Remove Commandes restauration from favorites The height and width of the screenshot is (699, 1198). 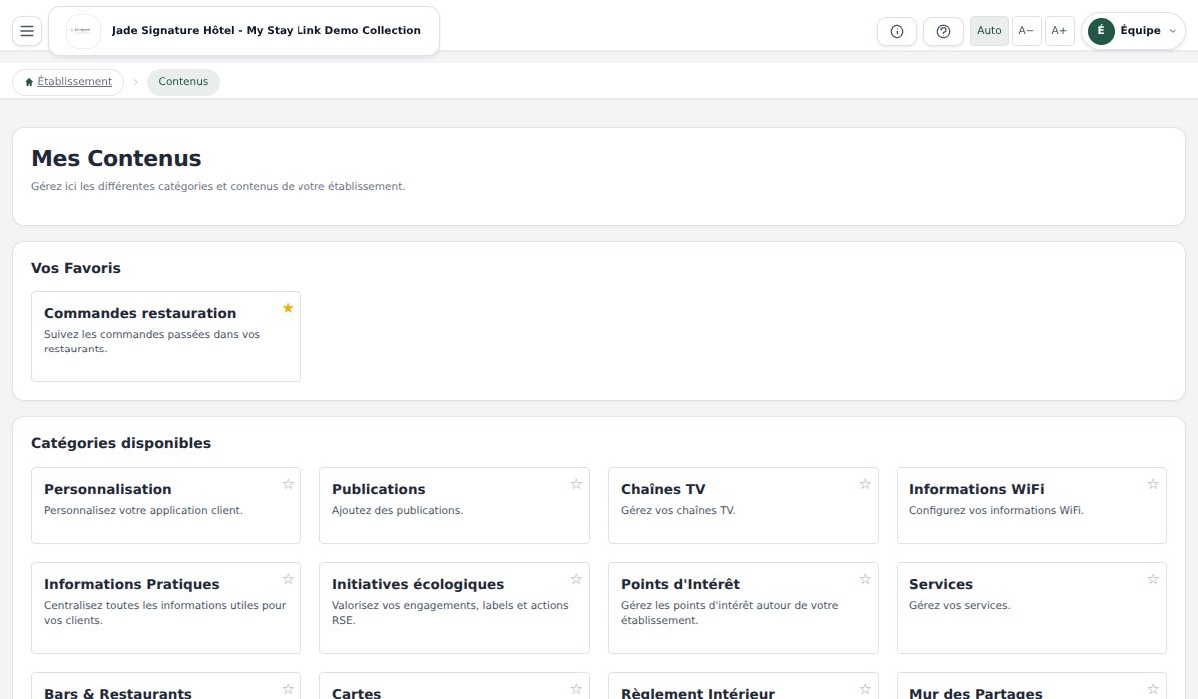[x=288, y=308]
